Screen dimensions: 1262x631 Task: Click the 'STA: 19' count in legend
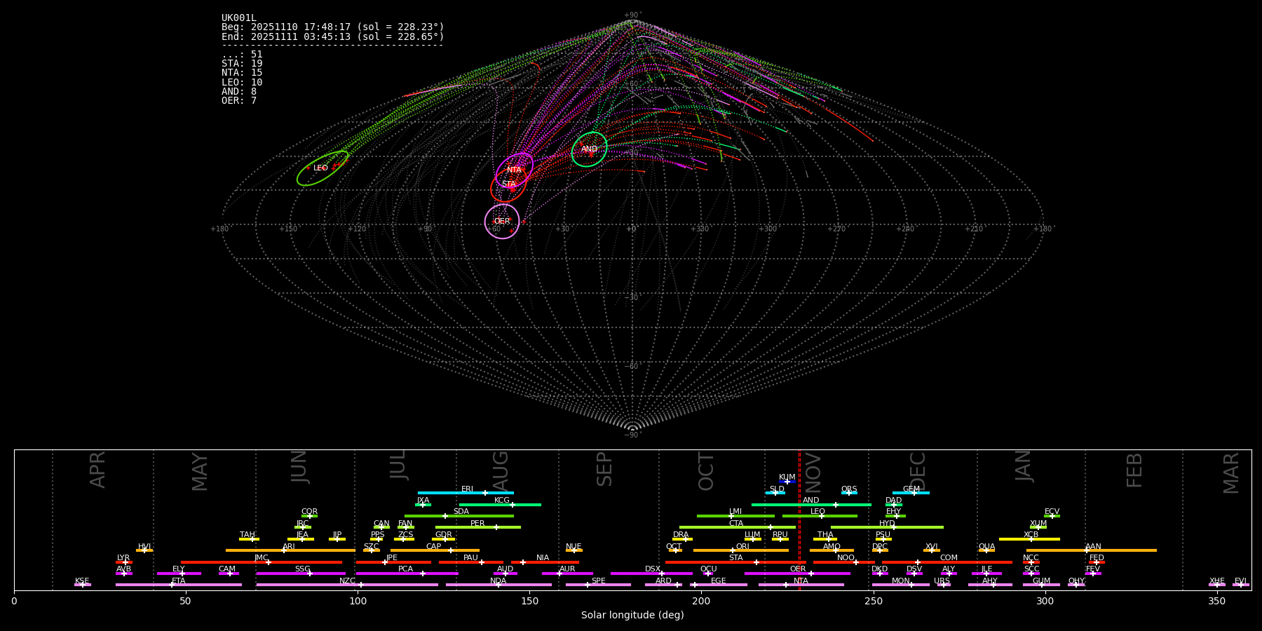click(242, 64)
